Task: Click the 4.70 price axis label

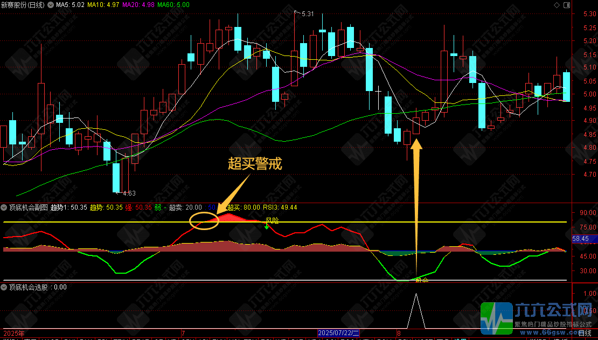Action: [589, 175]
